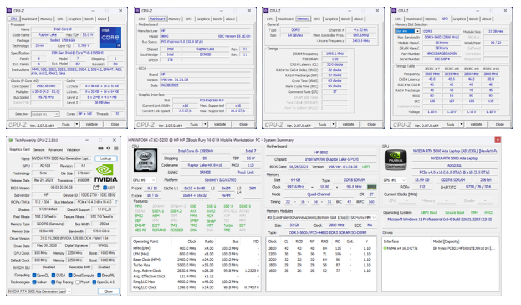The height and width of the screenshot is (305, 521).
Task: Click Validate in the CPU-Z Mainboard window
Action: tap(220, 125)
